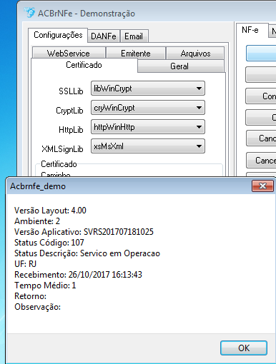Click the UF: RJ line
The width and height of the screenshot is (276, 364).
click(25, 264)
